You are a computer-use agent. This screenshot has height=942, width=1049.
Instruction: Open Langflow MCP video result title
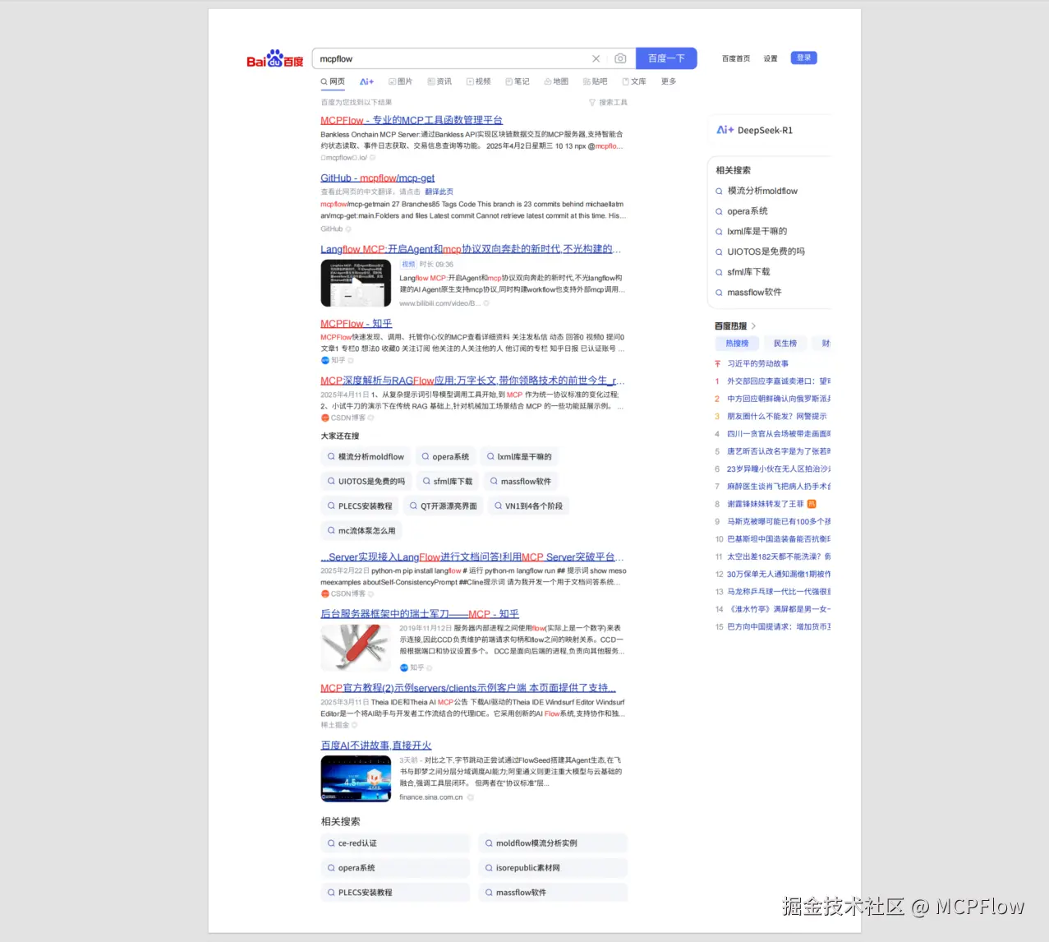471,249
